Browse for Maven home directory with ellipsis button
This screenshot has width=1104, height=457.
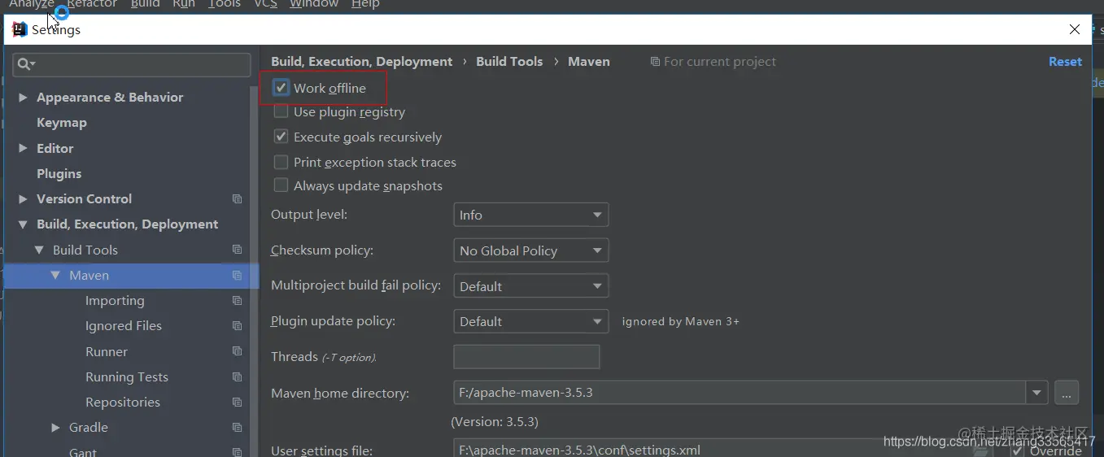pos(1067,393)
